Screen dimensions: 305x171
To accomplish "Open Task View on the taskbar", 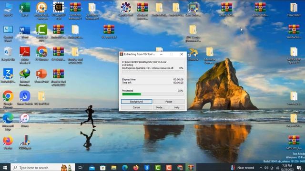I will pyautogui.click(x=81, y=168).
